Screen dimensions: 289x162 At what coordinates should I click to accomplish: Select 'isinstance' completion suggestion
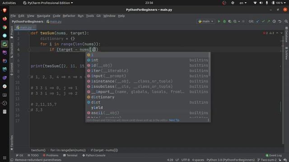click(148, 81)
